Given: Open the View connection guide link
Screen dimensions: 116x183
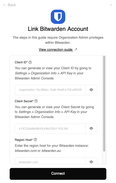Looking at the screenshot, I should point(56,50).
